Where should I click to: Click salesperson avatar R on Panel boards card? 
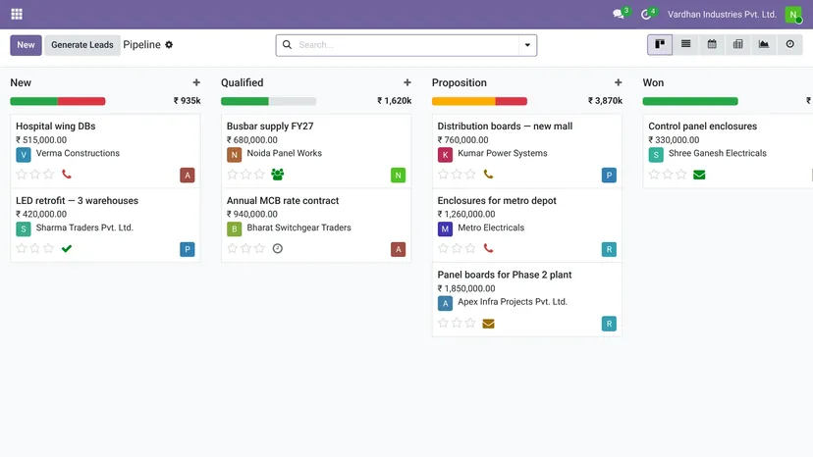[x=609, y=324]
